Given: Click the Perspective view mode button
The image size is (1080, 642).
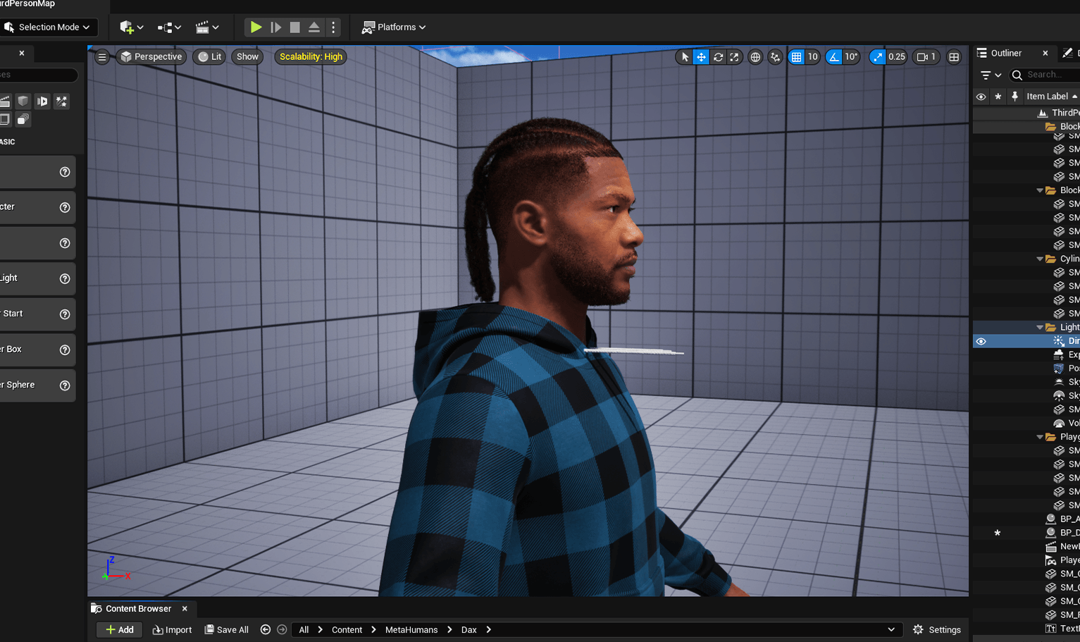Looking at the screenshot, I should (x=151, y=57).
